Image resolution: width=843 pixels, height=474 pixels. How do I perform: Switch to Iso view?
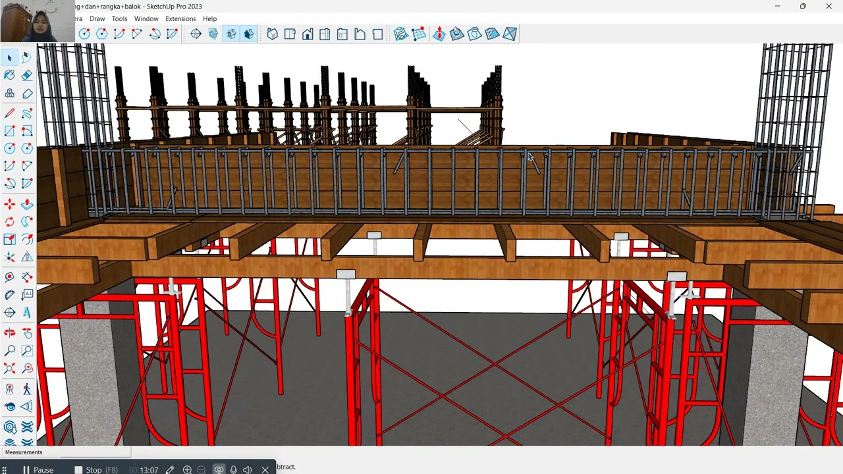pyautogui.click(x=272, y=34)
